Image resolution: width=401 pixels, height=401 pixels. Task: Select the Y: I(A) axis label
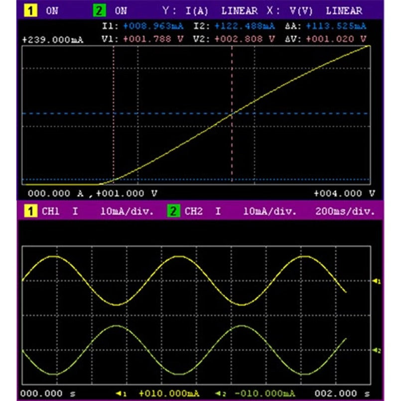[185, 11]
